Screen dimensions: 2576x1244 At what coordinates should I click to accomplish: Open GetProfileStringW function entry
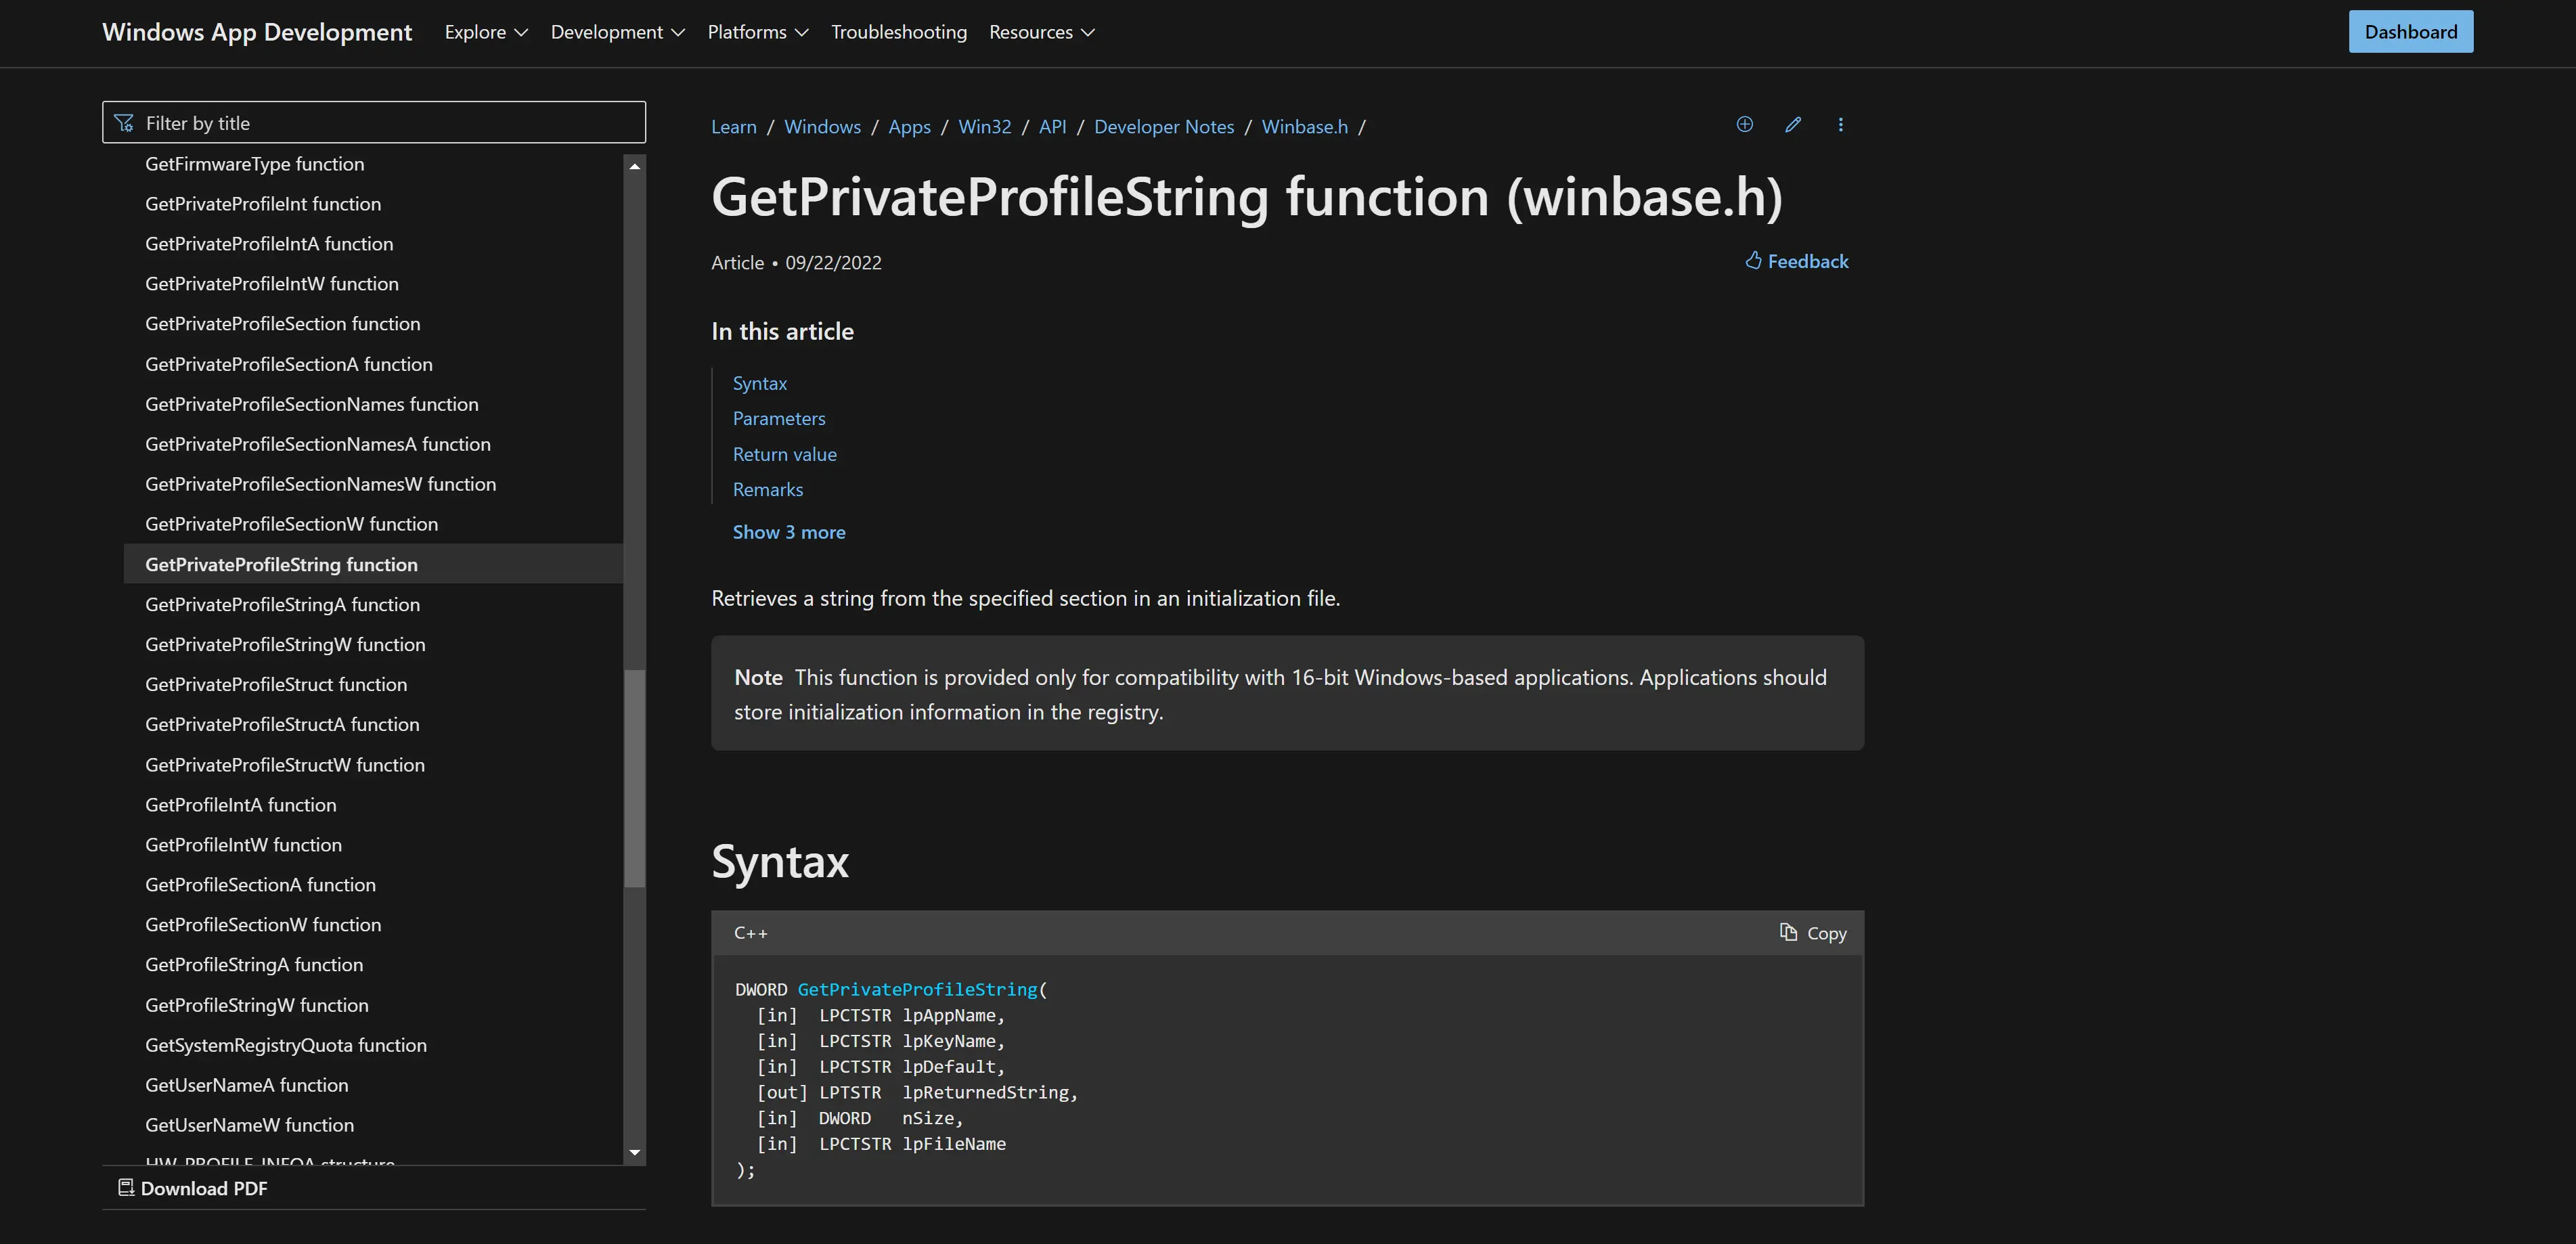256,1005
